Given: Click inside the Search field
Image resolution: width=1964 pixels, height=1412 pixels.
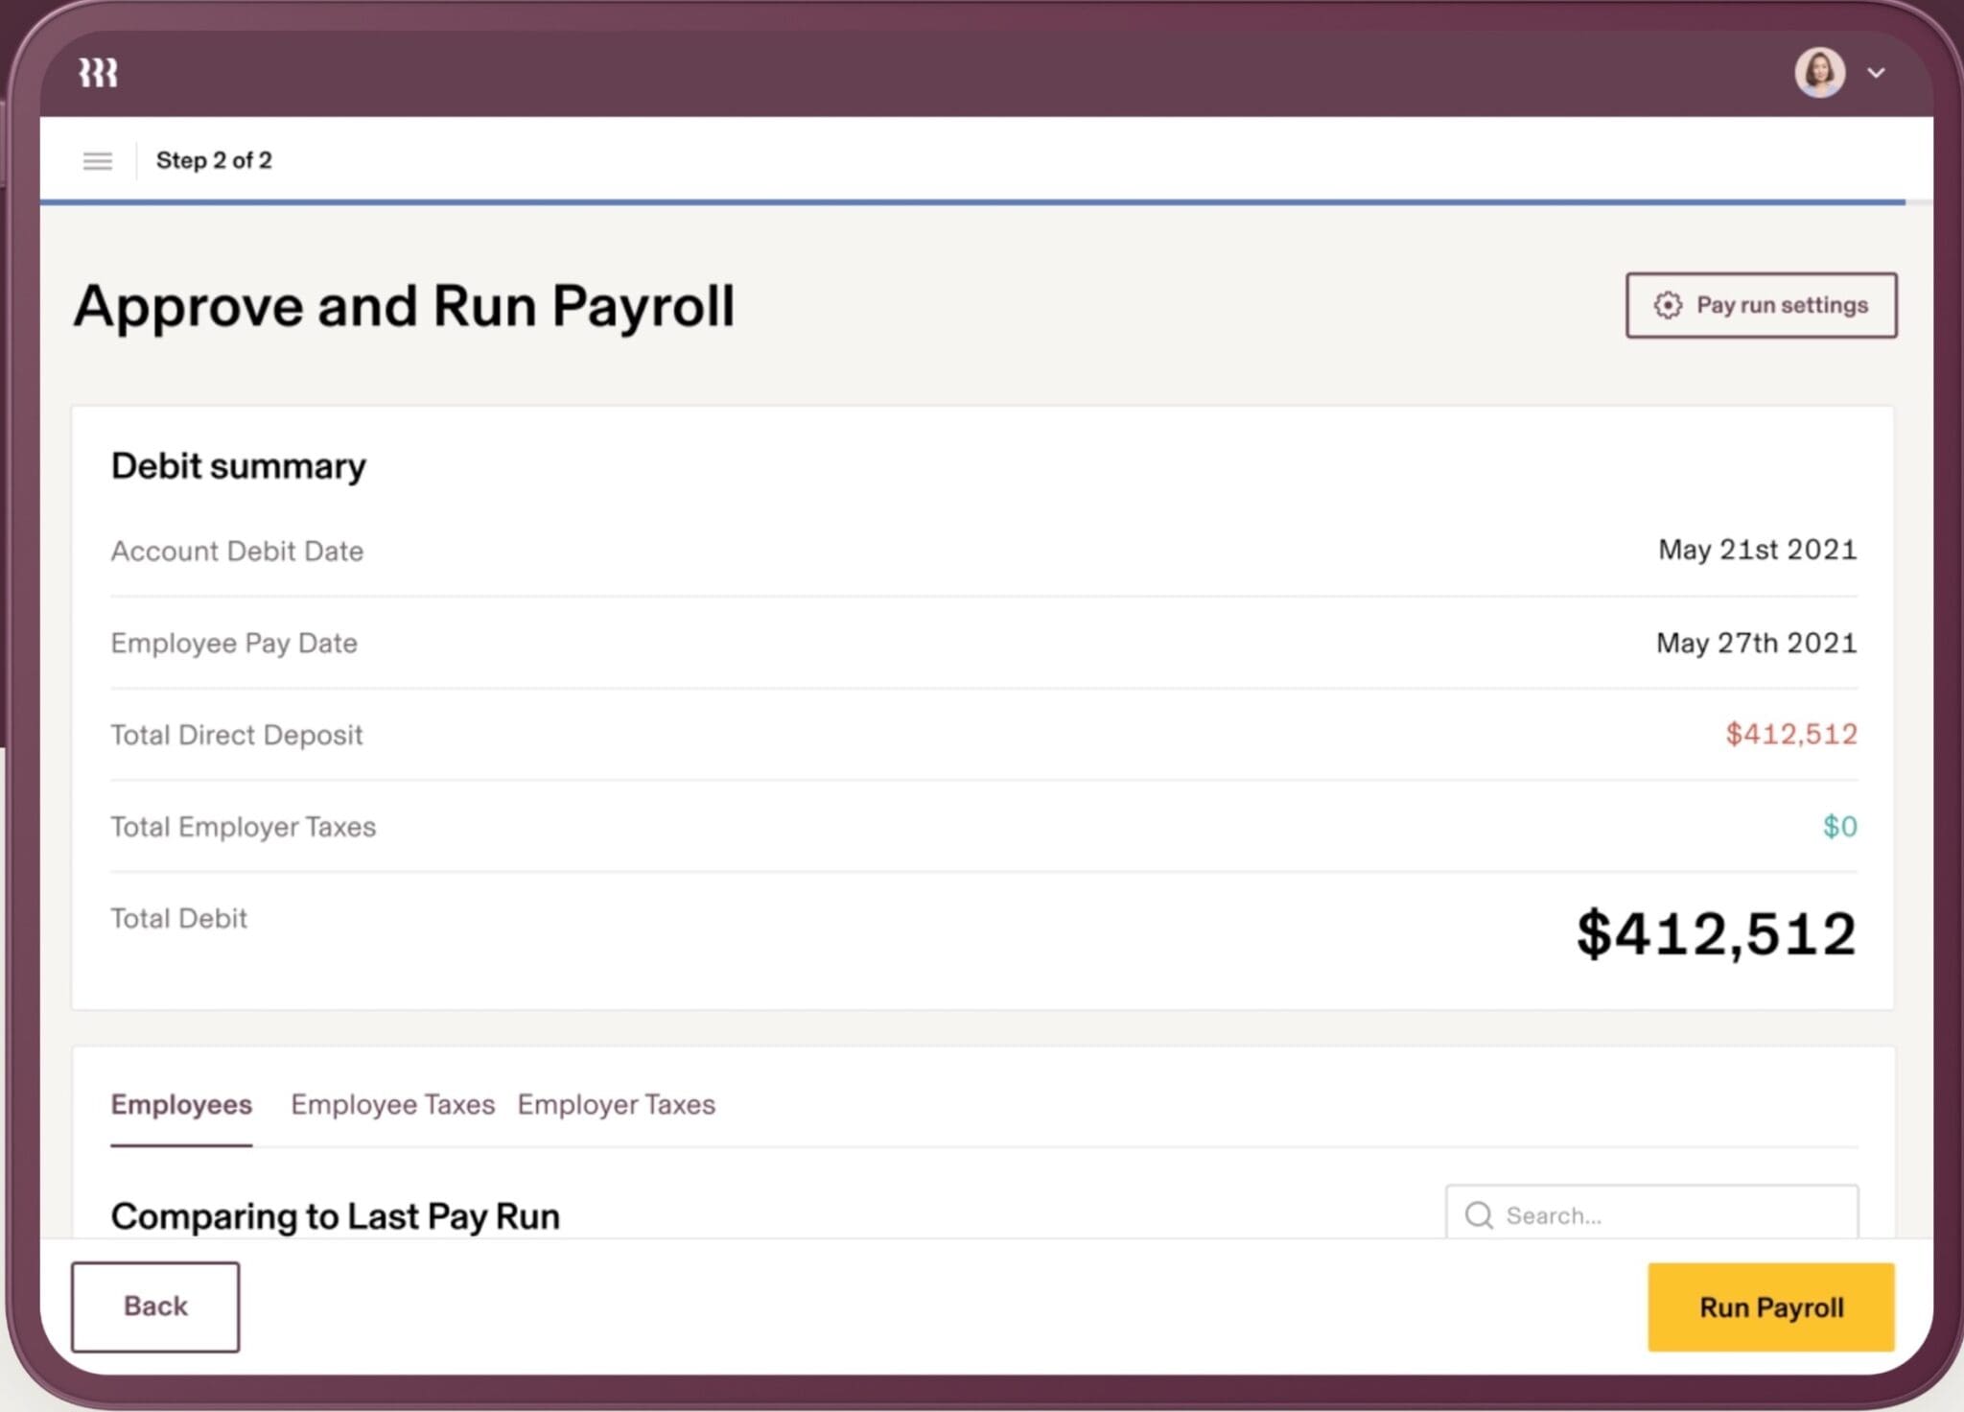Looking at the screenshot, I should click(x=1649, y=1214).
